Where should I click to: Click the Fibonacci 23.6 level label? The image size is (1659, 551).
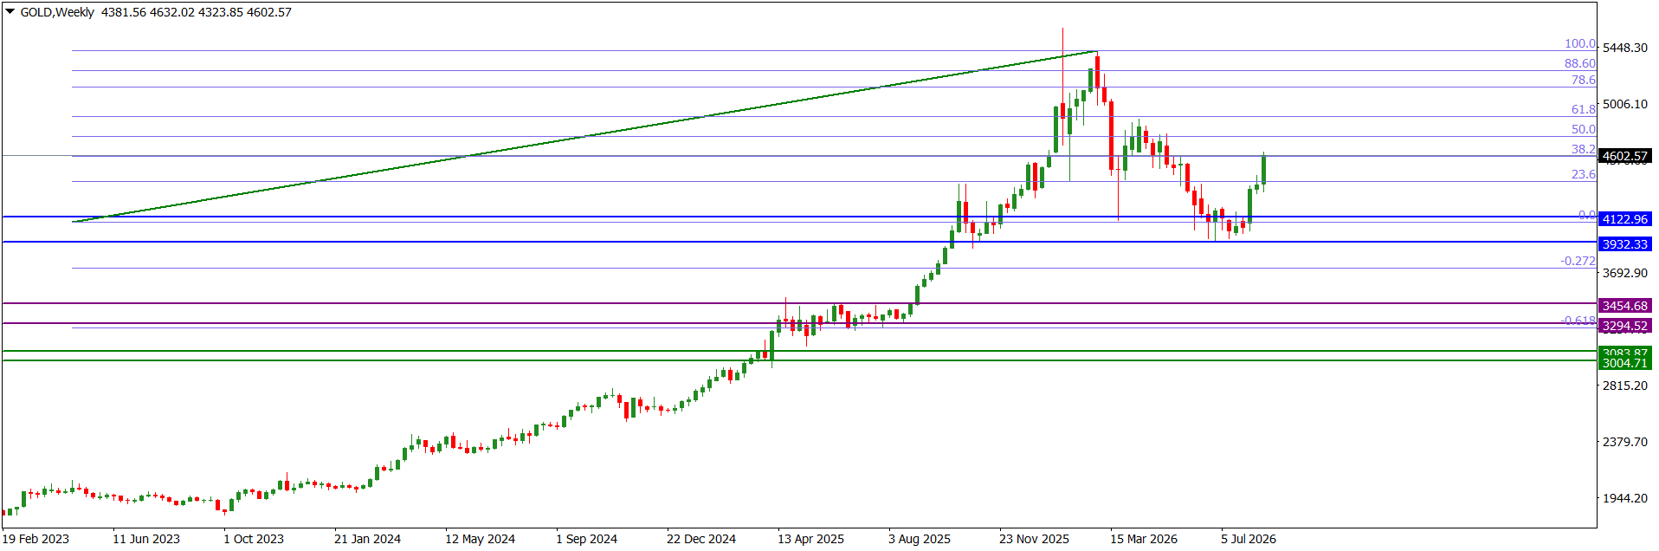[x=1583, y=174]
